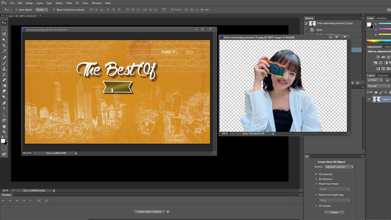The height and width of the screenshot is (220, 391).
Task: Add Levels adjustment icon
Action: [x=383, y=57]
